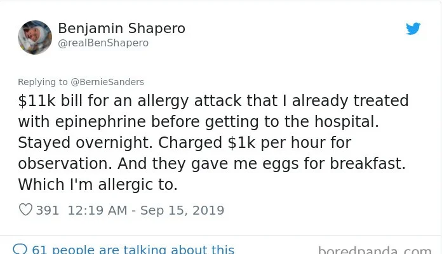
Task: Click the 391 likes count
Action: coord(48,210)
